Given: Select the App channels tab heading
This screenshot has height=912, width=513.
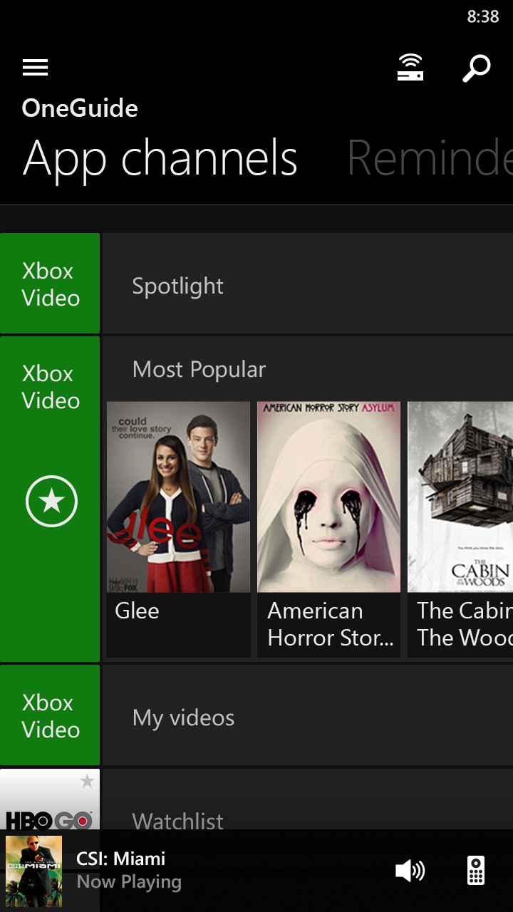Looking at the screenshot, I should pyautogui.click(x=160, y=158).
